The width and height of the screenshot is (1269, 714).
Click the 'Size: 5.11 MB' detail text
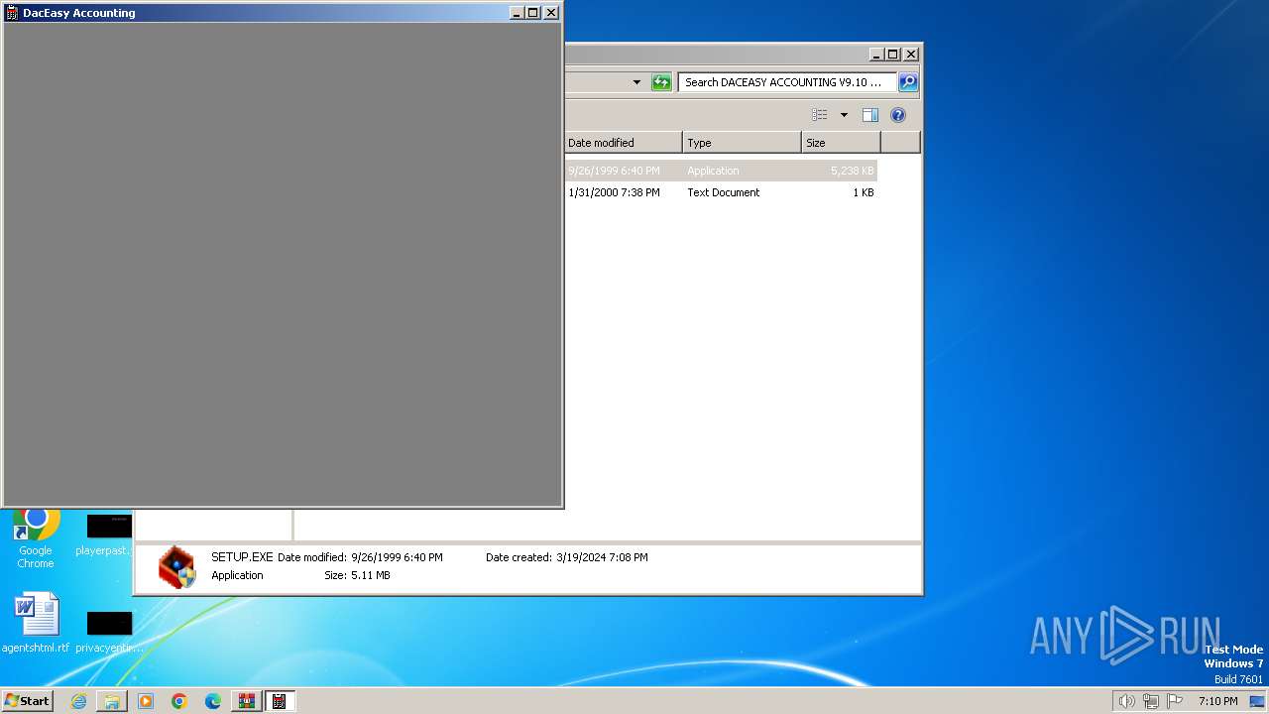click(357, 575)
